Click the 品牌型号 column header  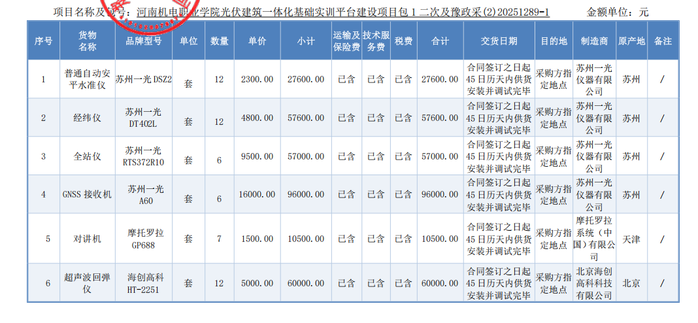[143, 41]
